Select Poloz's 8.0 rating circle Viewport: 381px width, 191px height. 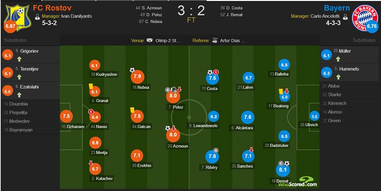pyautogui.click(x=173, y=96)
